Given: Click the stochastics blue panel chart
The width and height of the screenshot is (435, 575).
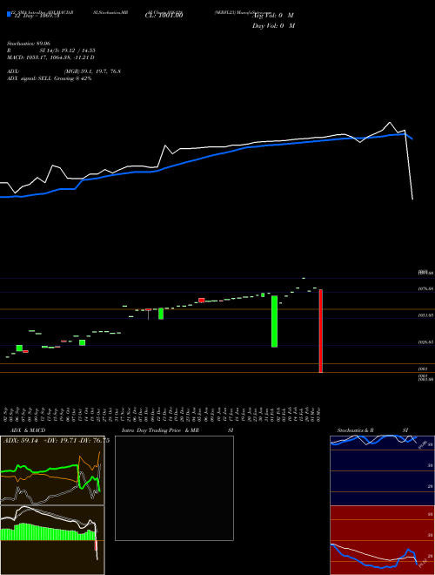Looking at the screenshot, I should coord(382,470).
